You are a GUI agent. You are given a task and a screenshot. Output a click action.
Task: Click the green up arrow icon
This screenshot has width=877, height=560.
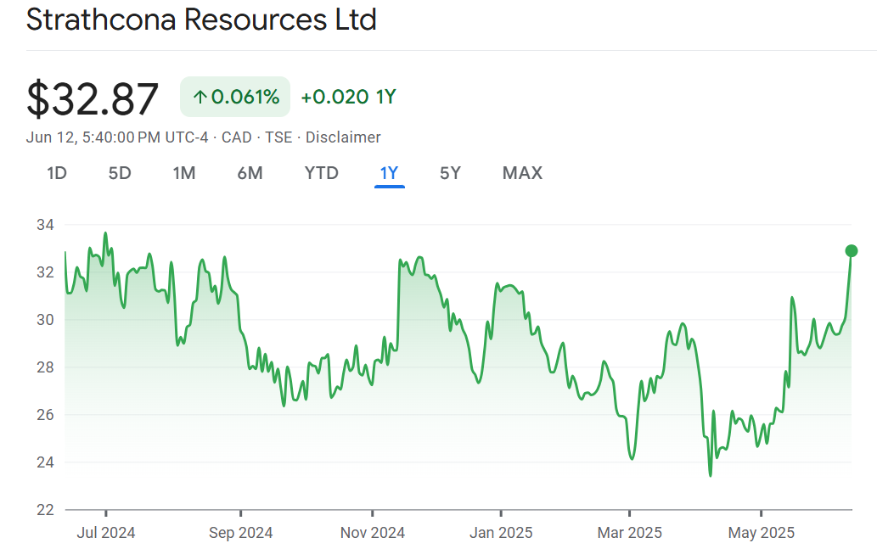point(200,98)
